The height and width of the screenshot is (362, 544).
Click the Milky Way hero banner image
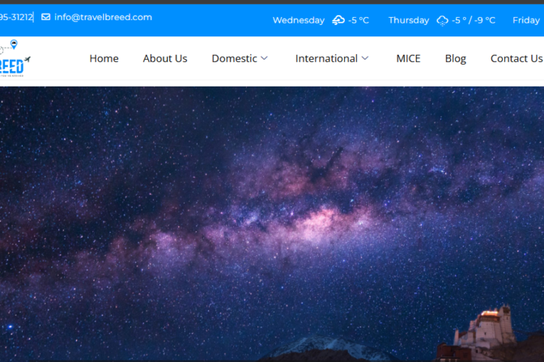point(272,224)
